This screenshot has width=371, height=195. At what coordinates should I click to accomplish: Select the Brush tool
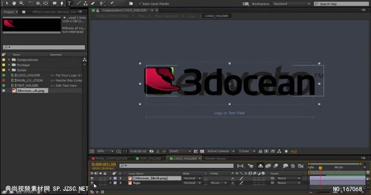(x=79, y=3)
